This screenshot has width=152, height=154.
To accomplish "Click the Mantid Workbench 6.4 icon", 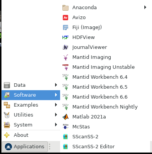I will coord(65,77).
